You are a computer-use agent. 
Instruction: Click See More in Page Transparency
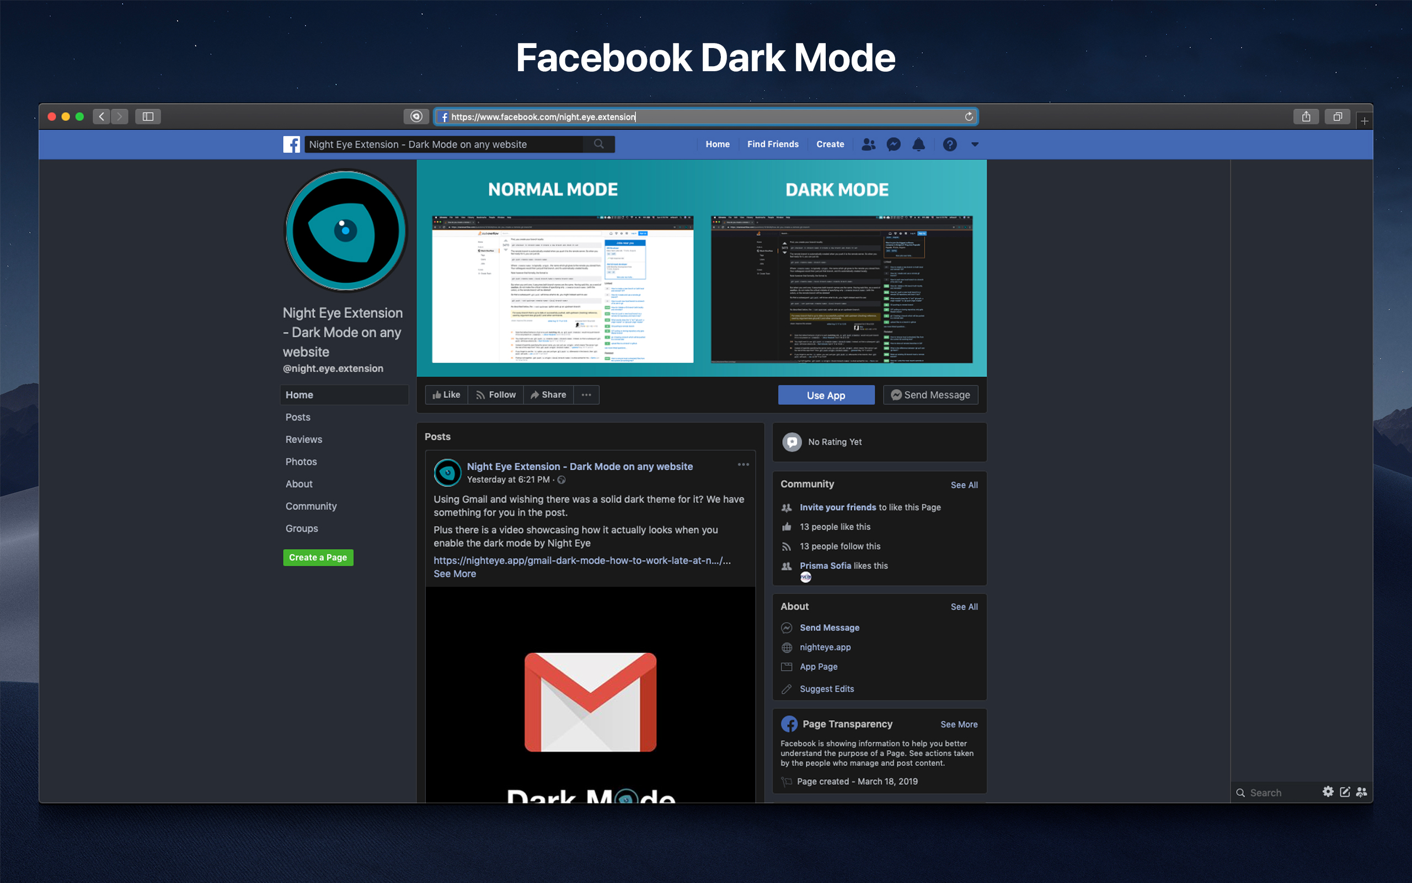(959, 724)
